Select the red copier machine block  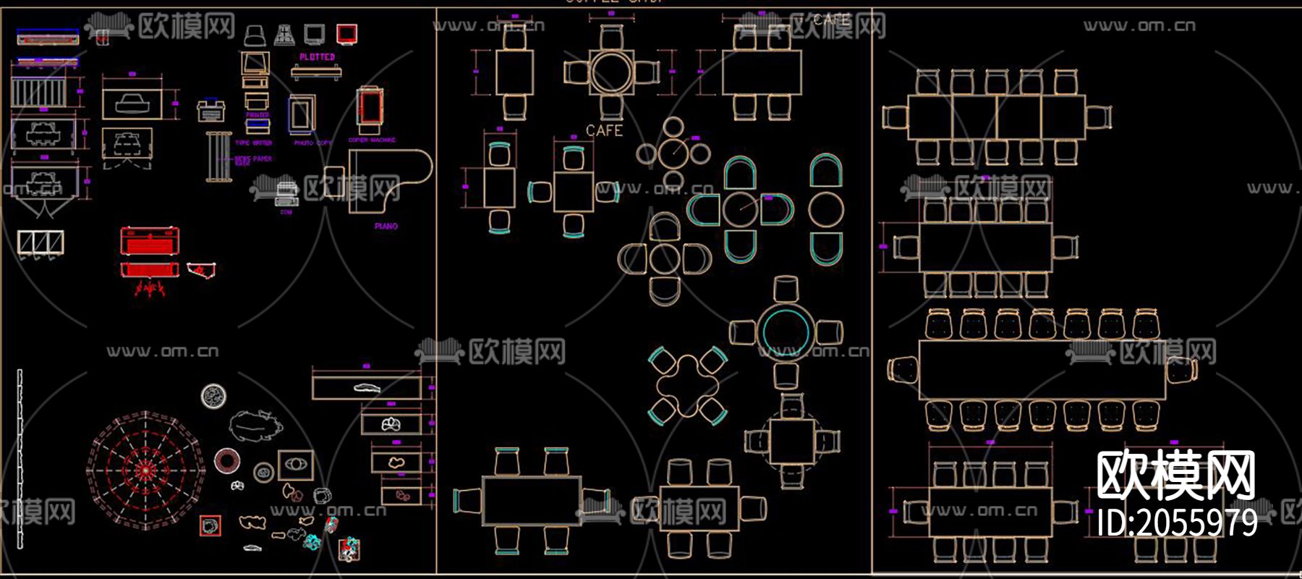pos(370,110)
